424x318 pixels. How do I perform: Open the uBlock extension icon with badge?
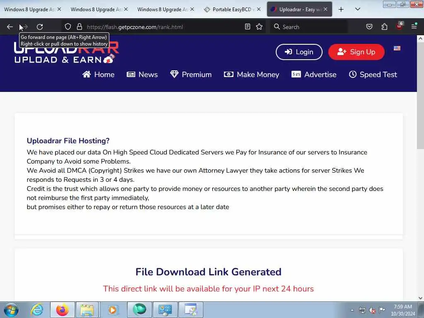pos(400,26)
